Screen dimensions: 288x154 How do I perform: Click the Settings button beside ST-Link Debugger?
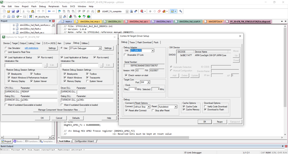click(x=108, y=48)
